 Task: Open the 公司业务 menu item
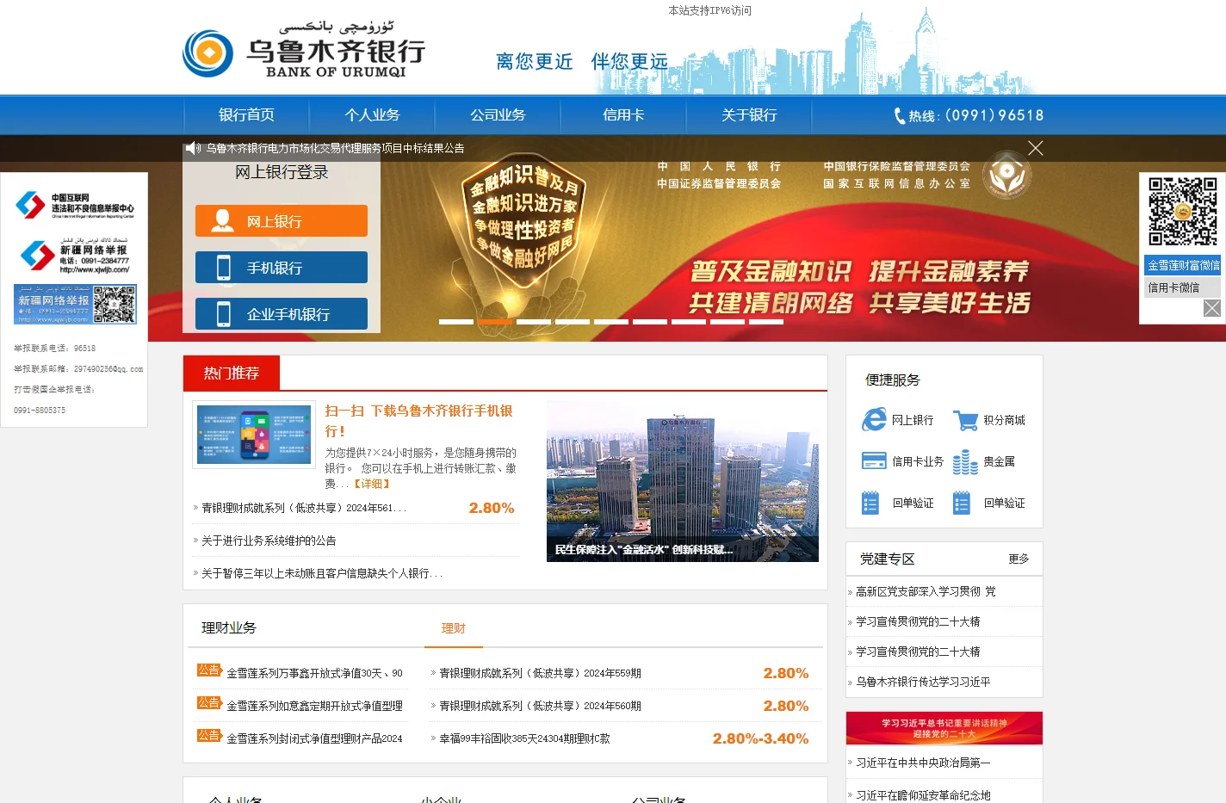(x=498, y=115)
